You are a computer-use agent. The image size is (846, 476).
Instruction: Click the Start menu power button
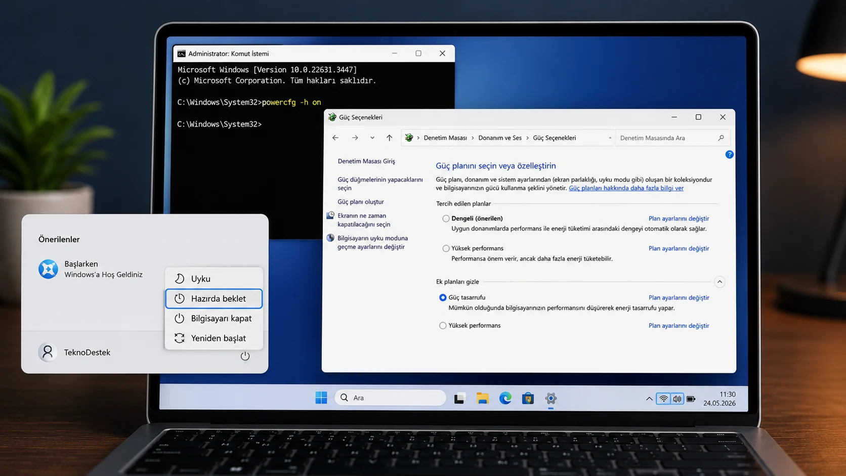pos(245,356)
